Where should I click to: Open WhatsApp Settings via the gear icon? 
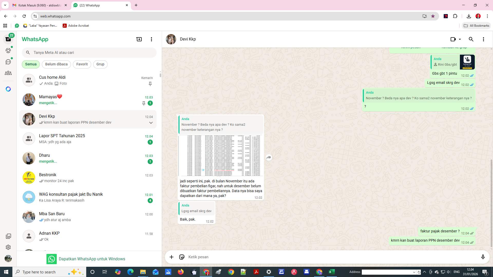(x=8, y=247)
